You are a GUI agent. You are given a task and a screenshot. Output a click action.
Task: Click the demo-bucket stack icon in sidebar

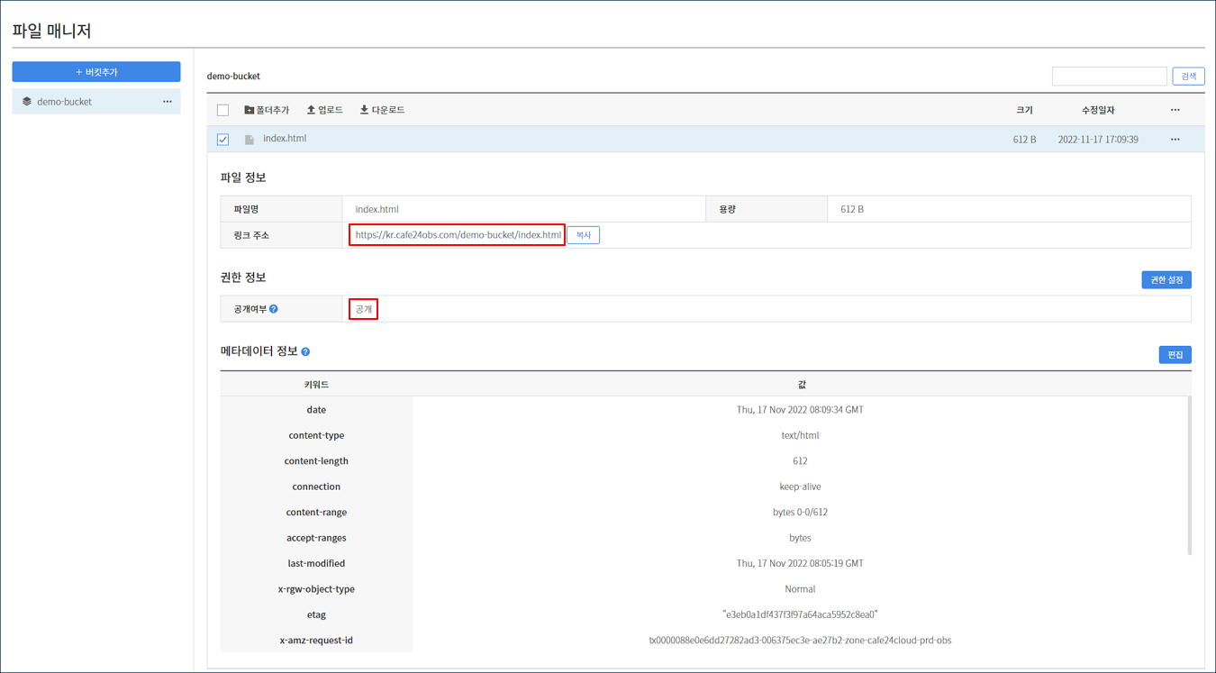click(x=27, y=102)
